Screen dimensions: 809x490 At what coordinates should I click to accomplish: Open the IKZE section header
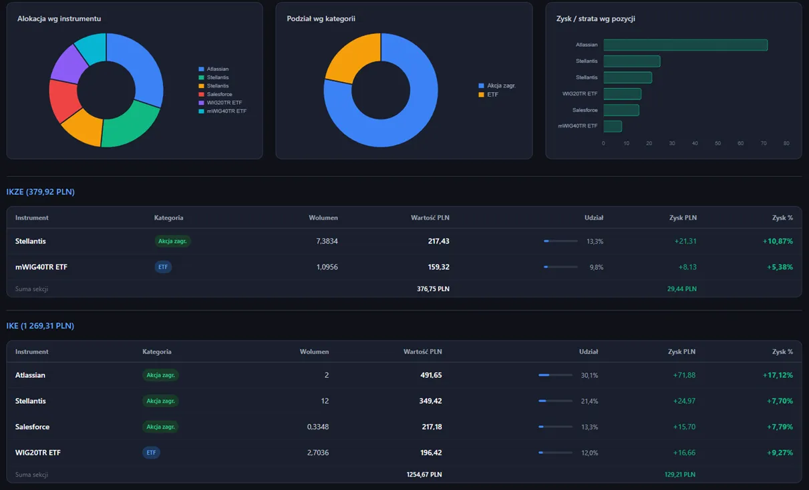[41, 192]
